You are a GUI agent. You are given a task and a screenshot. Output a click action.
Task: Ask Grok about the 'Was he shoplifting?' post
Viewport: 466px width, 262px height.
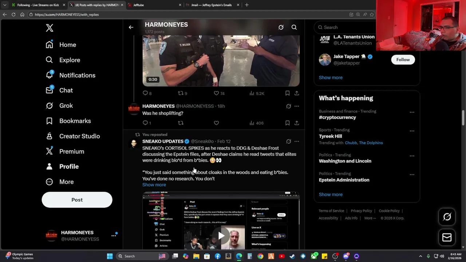click(288, 106)
